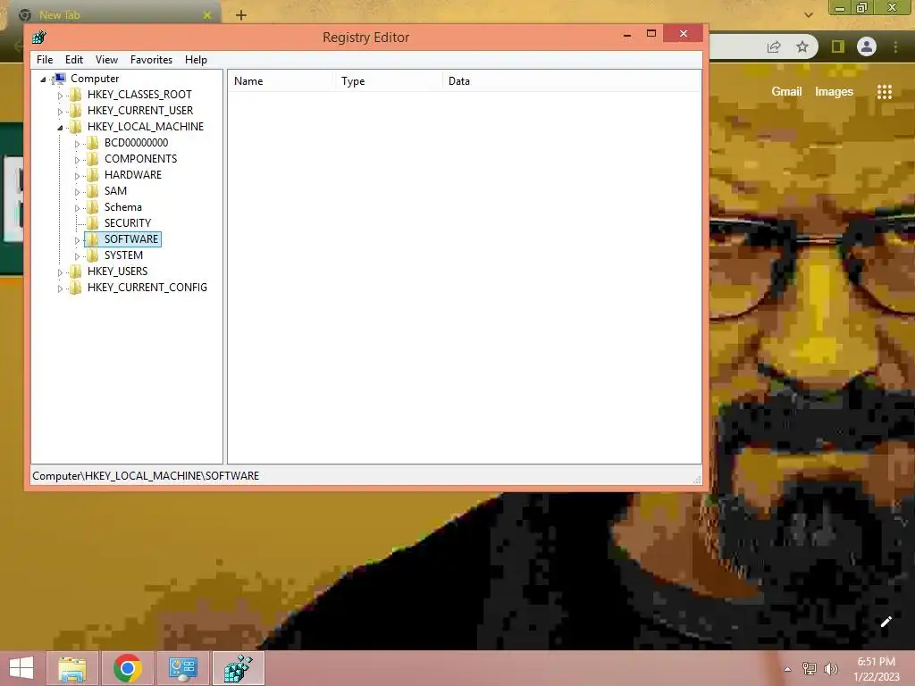
Task: Collapse the HKEY_LOCAL_MACHINE key
Action: [60, 128]
